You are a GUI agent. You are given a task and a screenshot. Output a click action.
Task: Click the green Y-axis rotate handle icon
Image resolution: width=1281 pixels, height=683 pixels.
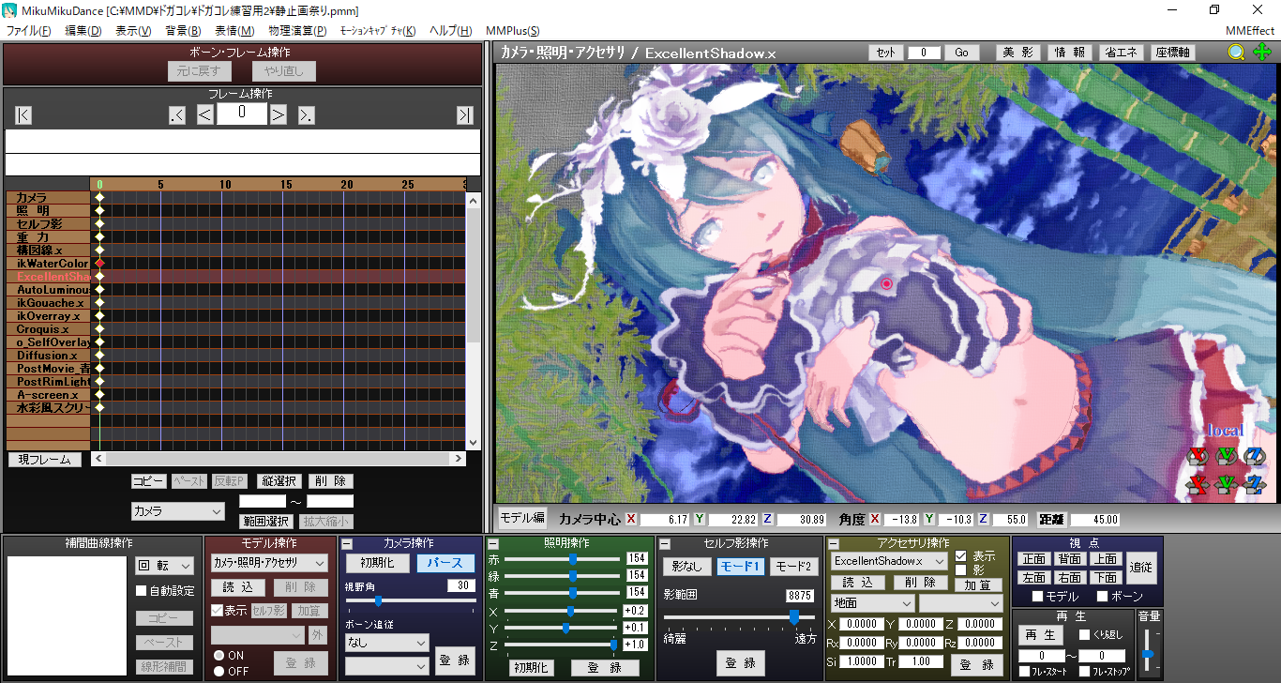point(1227,457)
